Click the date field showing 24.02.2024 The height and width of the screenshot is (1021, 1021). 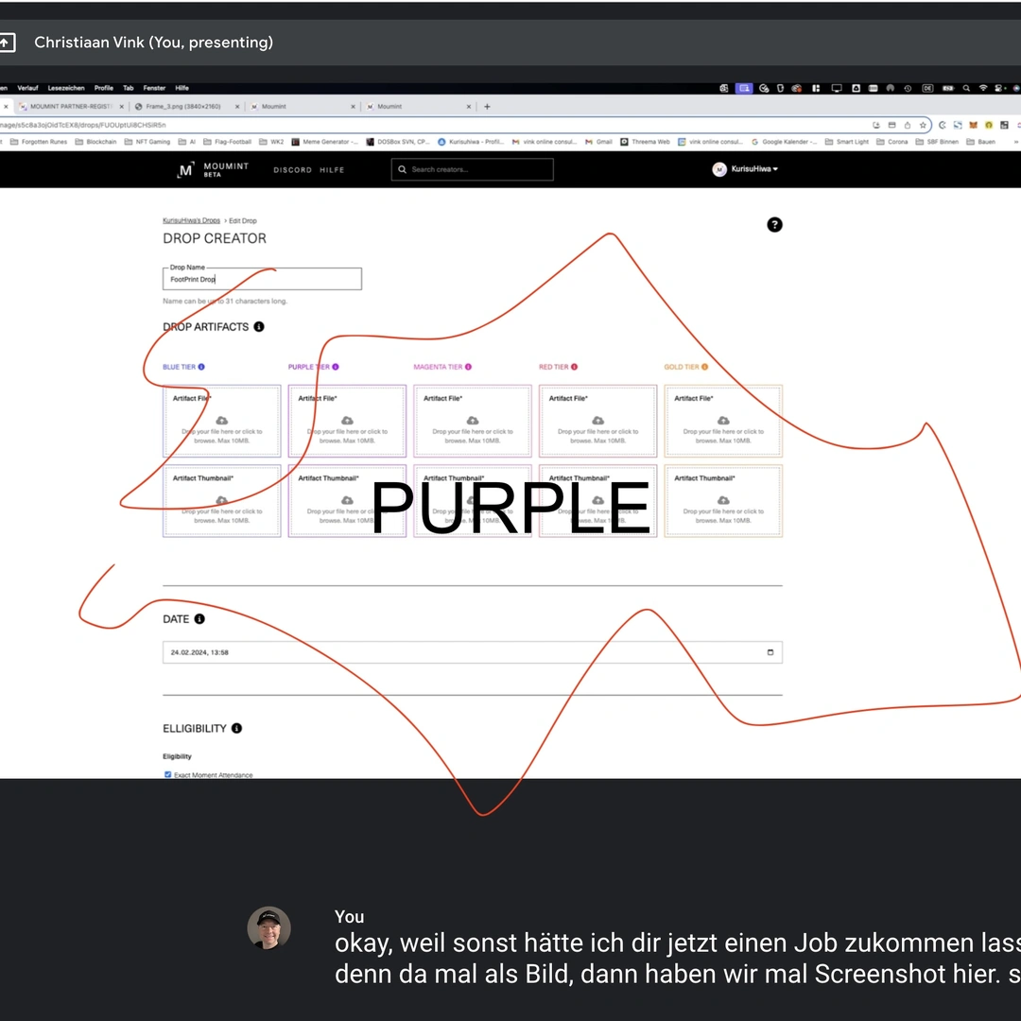472,651
